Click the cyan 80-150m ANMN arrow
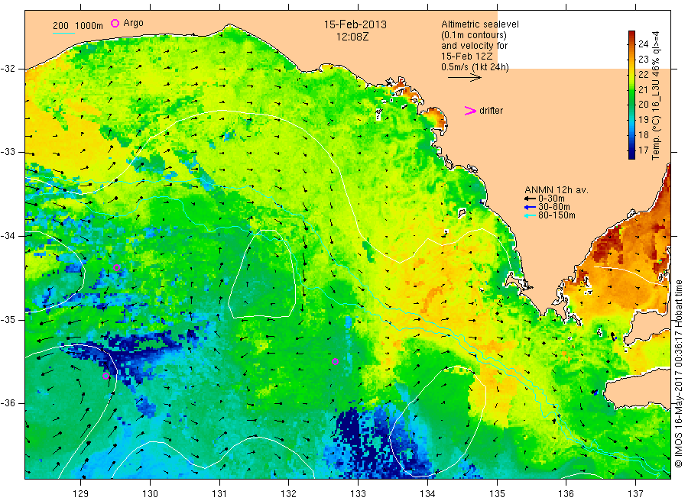 pos(530,215)
